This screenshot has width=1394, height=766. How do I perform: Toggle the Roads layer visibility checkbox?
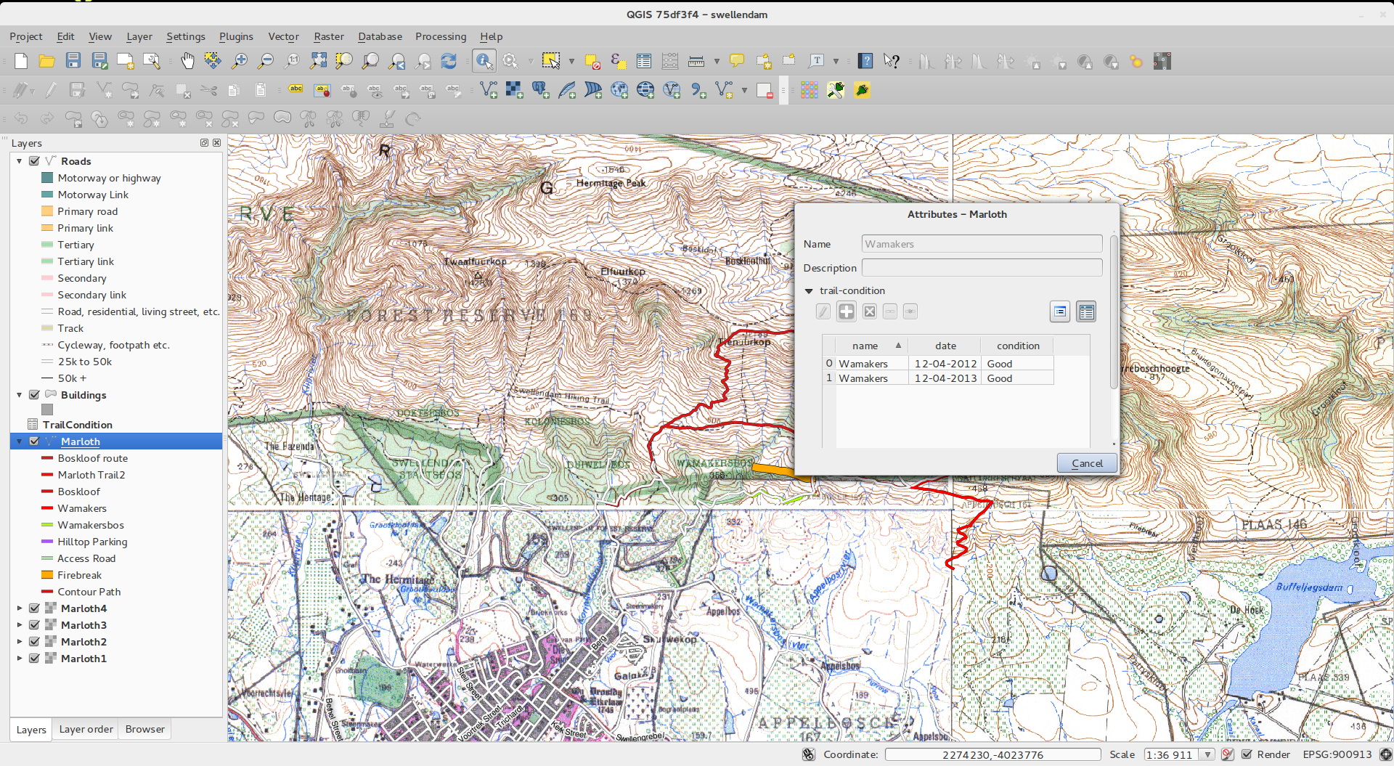click(x=34, y=161)
